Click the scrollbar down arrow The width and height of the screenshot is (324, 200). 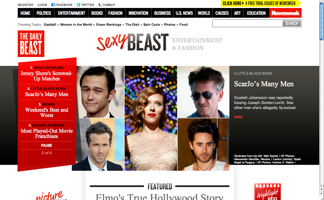click(321, 194)
